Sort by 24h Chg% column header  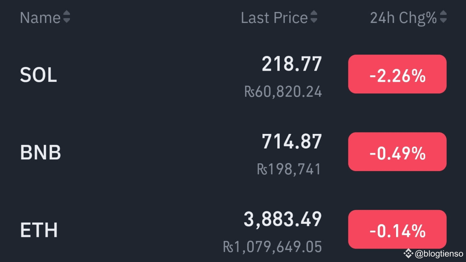[403, 17]
